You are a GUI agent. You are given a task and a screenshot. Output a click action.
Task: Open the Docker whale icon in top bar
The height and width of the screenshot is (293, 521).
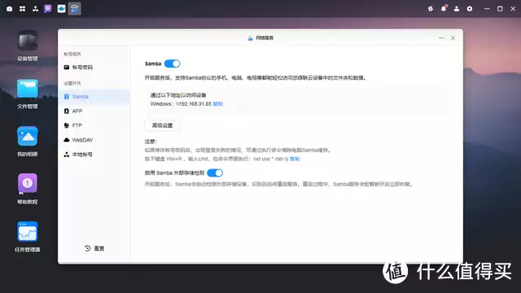pos(62,9)
